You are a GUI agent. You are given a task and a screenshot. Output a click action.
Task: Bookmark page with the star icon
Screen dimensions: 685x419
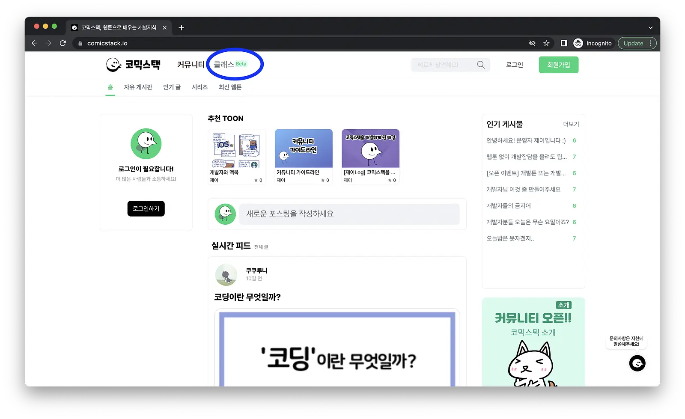(x=546, y=43)
